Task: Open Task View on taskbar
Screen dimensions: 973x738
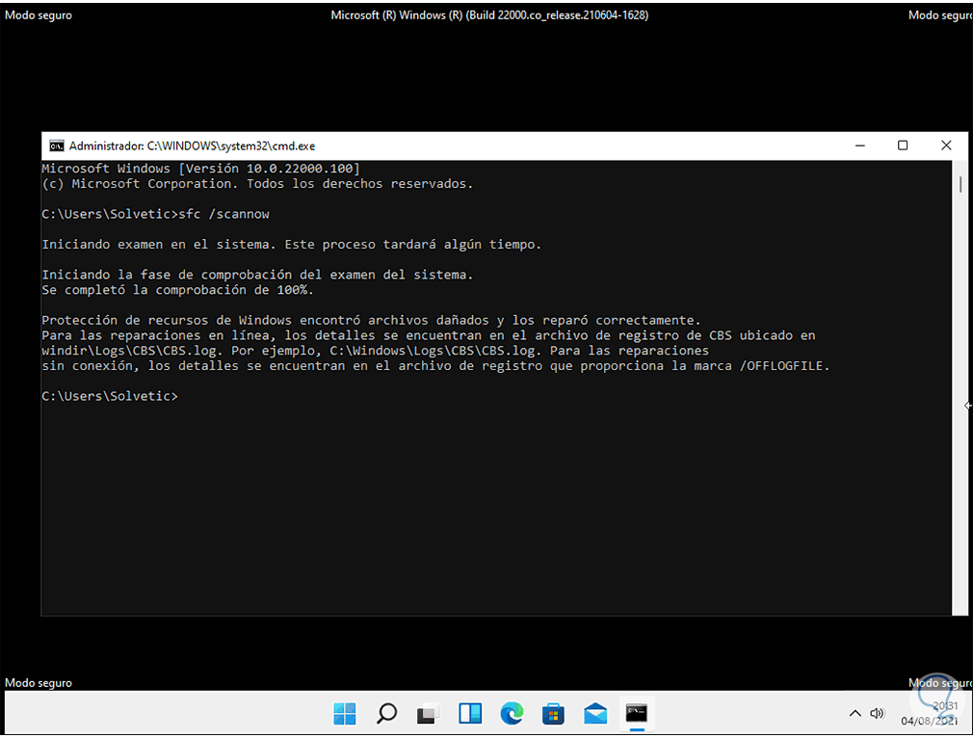Action: tap(428, 714)
